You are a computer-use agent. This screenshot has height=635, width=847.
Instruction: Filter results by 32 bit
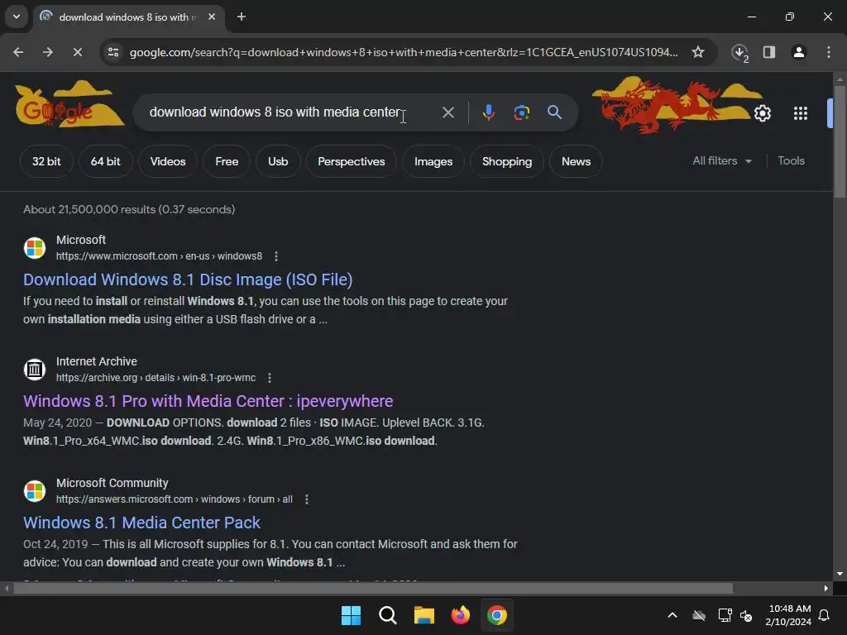tap(46, 161)
